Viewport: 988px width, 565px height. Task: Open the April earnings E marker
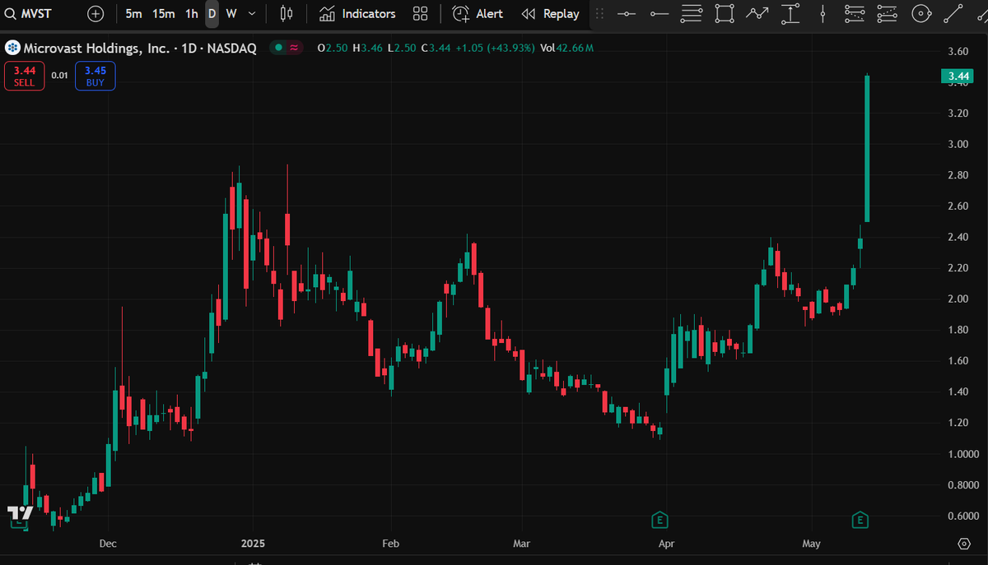659,520
